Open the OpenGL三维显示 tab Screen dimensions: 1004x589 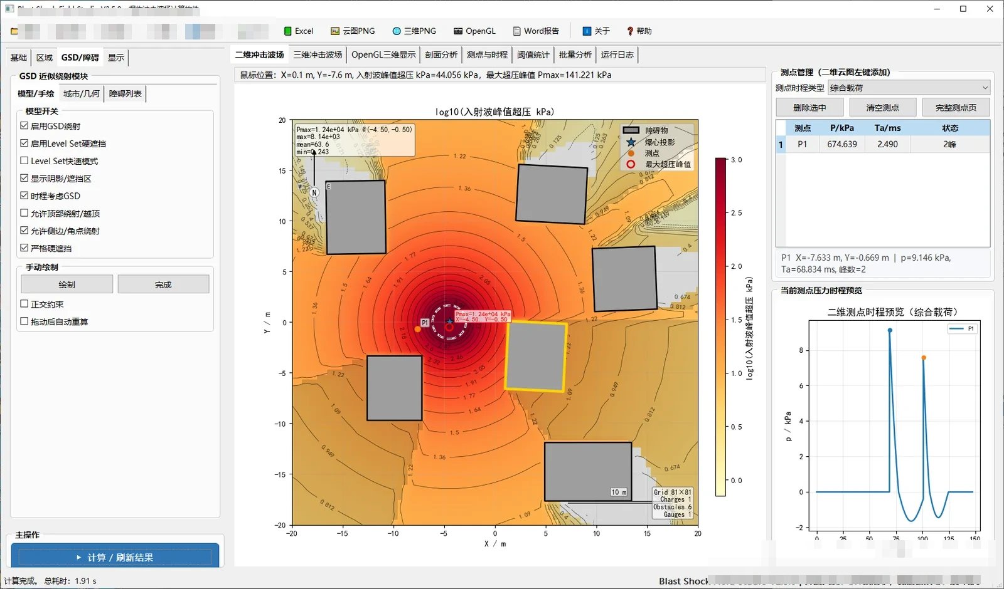coord(383,55)
